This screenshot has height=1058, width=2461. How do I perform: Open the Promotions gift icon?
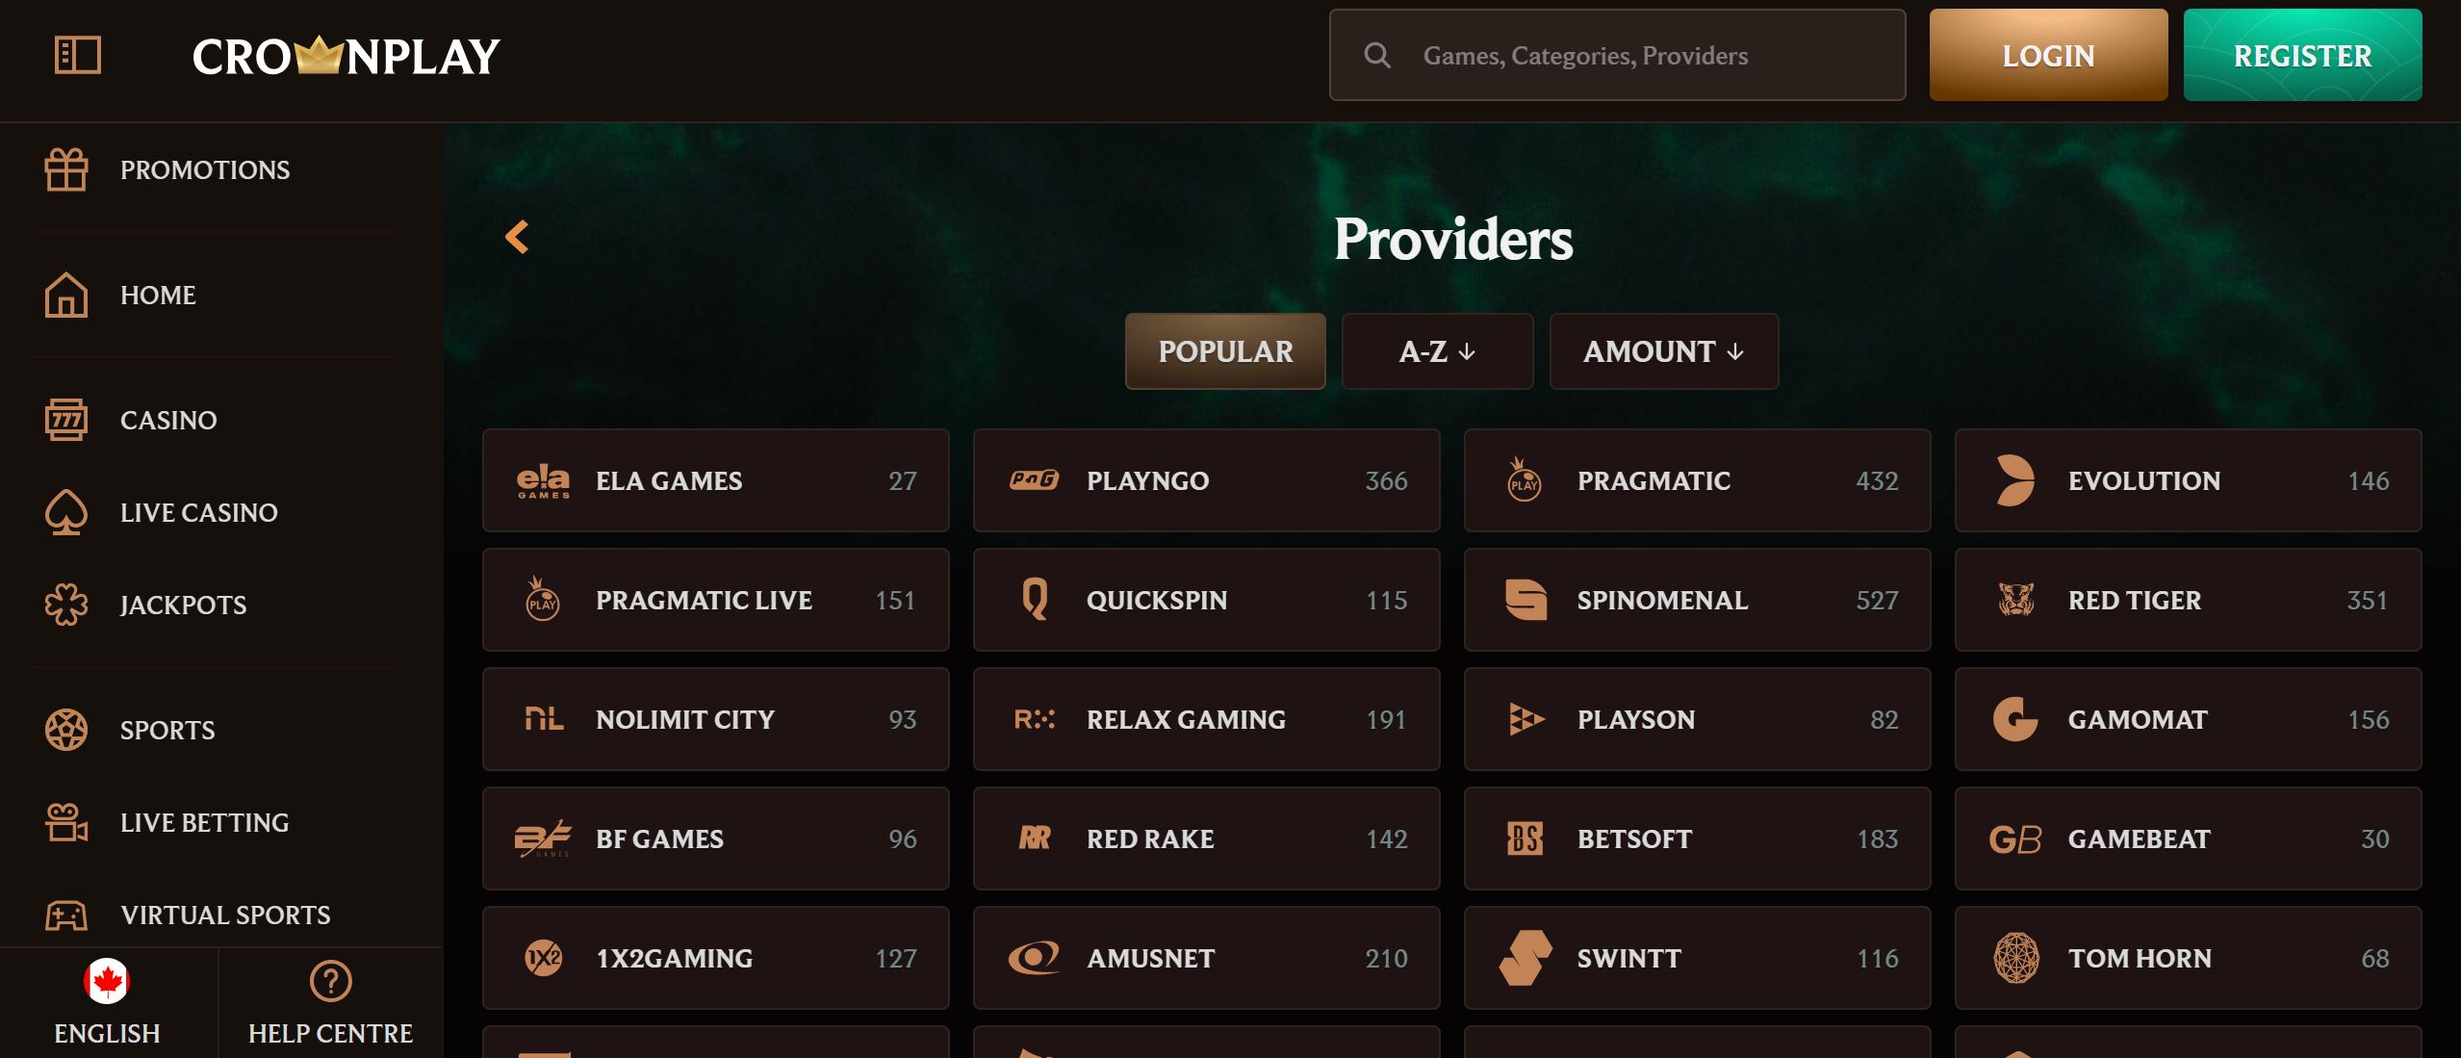coord(66,170)
